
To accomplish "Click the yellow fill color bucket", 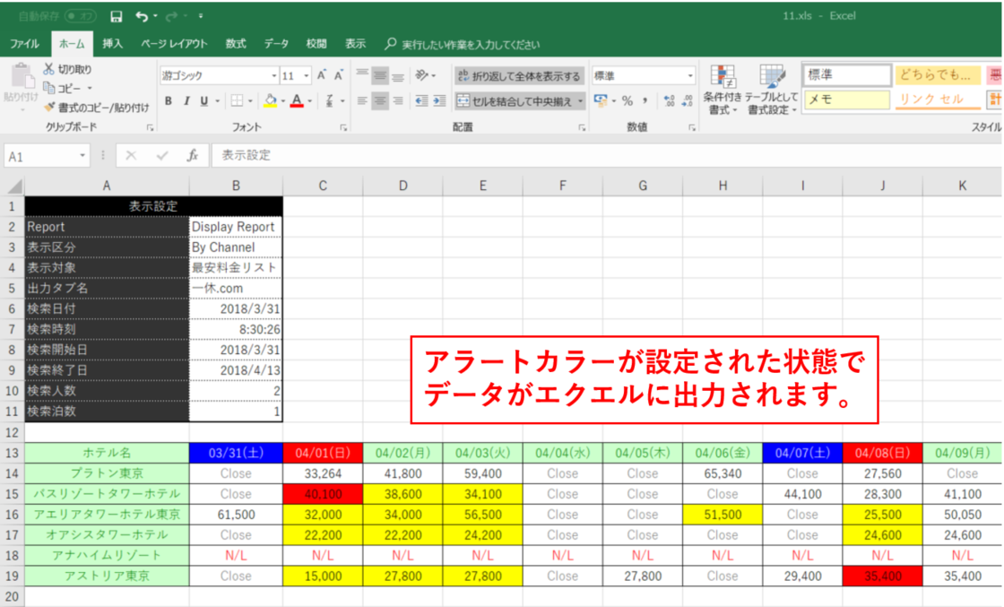I will [x=271, y=100].
